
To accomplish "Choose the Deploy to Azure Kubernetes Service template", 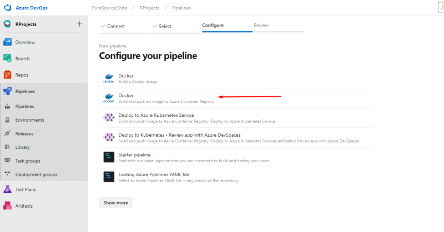I will point(235,118).
